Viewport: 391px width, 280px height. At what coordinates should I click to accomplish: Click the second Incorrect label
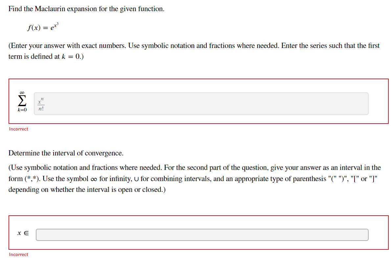click(18, 254)
